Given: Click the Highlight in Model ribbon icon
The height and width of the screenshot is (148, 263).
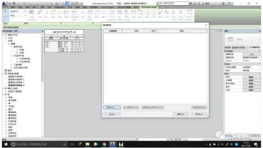Looking at the screenshot, I should click(x=189, y=15).
